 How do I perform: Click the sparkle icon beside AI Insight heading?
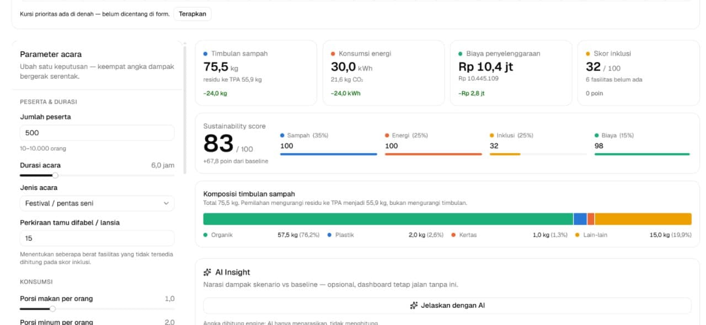tap(207, 272)
